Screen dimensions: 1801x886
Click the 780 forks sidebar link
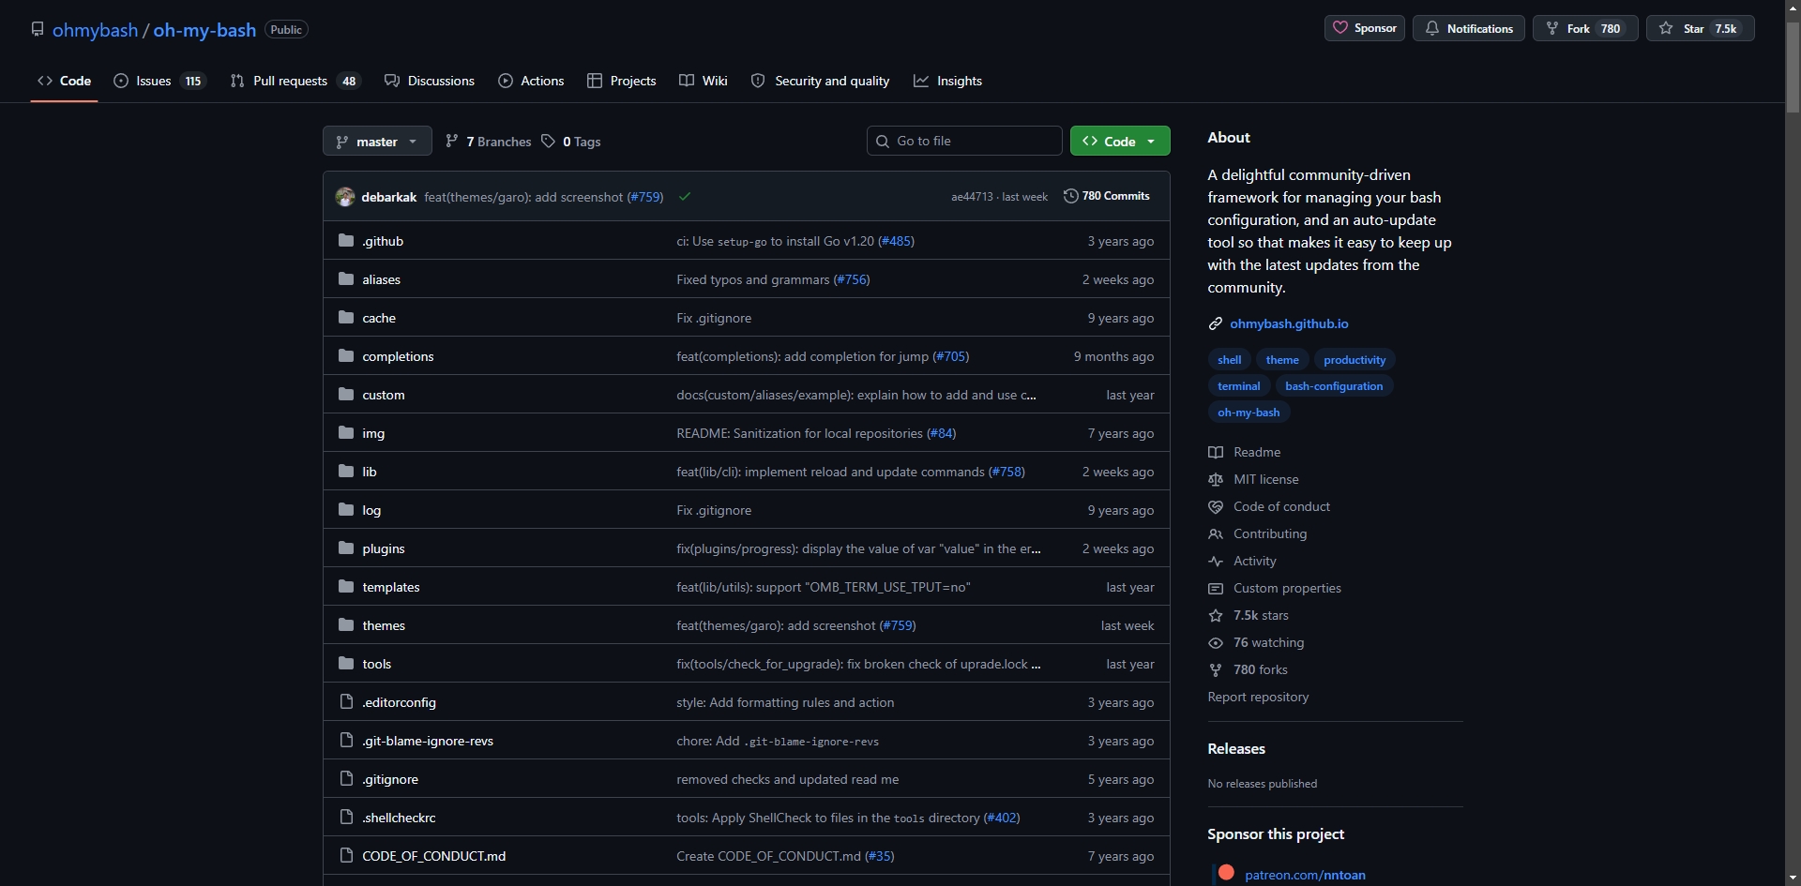click(x=1261, y=669)
